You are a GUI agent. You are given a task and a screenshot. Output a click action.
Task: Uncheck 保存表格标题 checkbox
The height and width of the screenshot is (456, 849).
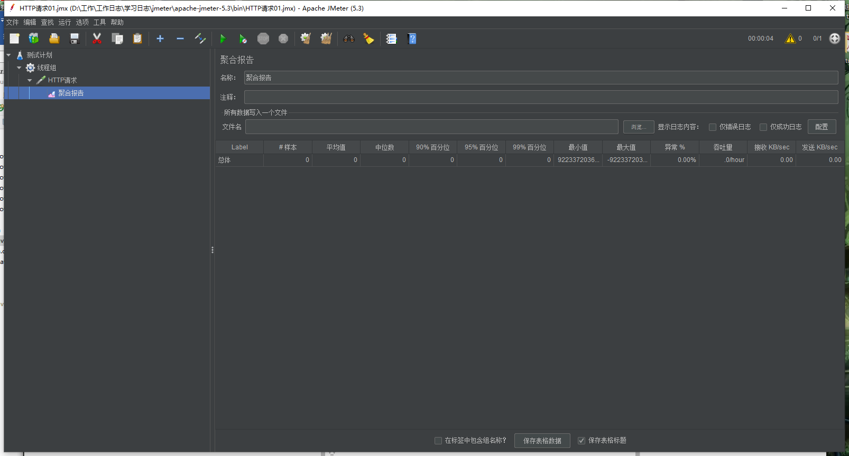[582, 441]
